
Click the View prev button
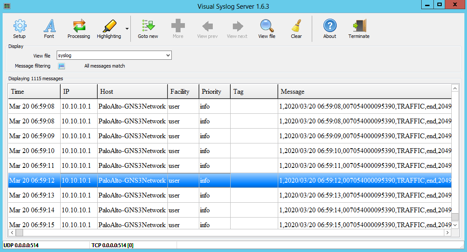click(x=207, y=29)
